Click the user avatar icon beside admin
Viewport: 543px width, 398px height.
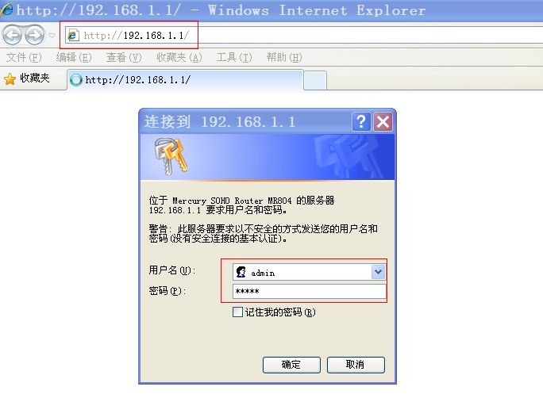tap(241, 272)
